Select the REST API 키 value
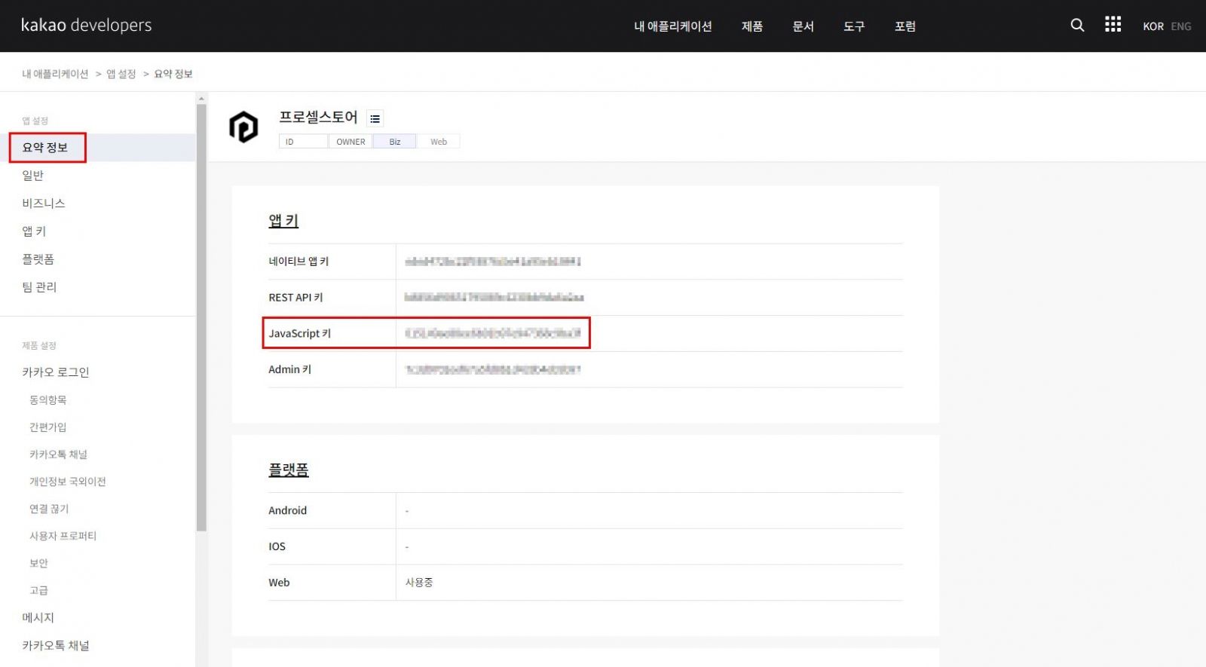Image resolution: width=1206 pixels, height=667 pixels. point(494,298)
